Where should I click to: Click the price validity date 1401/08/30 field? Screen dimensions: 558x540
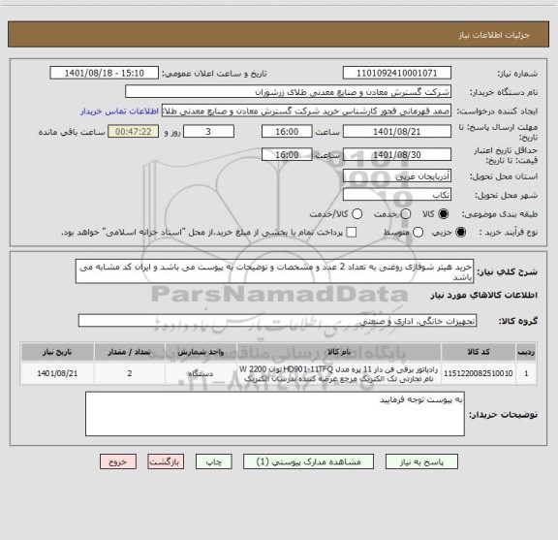coord(397,154)
